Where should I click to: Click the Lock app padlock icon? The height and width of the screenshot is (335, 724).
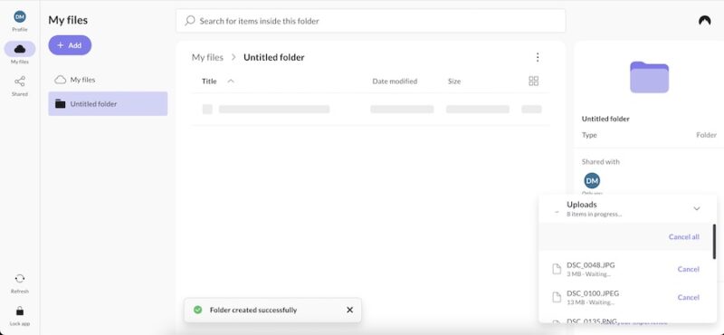click(x=20, y=311)
